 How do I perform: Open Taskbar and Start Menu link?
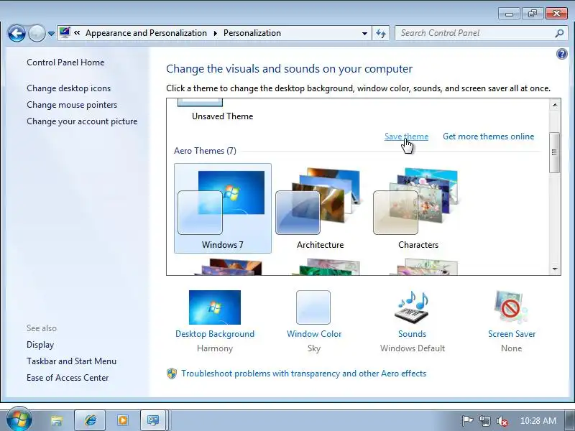click(71, 361)
